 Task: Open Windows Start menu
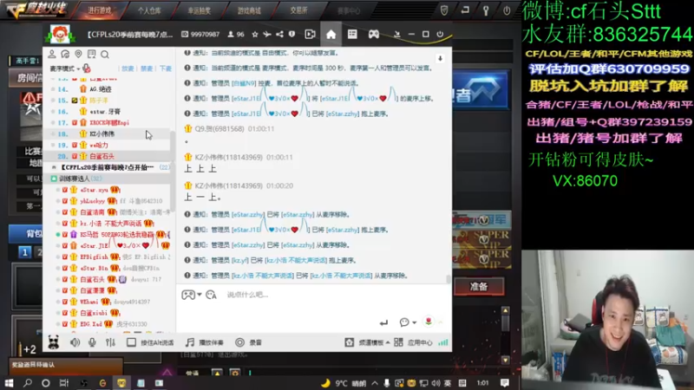pyautogui.click(x=9, y=383)
